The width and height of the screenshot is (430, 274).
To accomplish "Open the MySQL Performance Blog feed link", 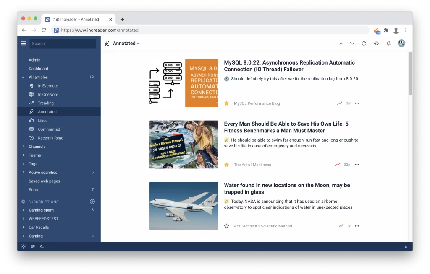I will 256,103.
